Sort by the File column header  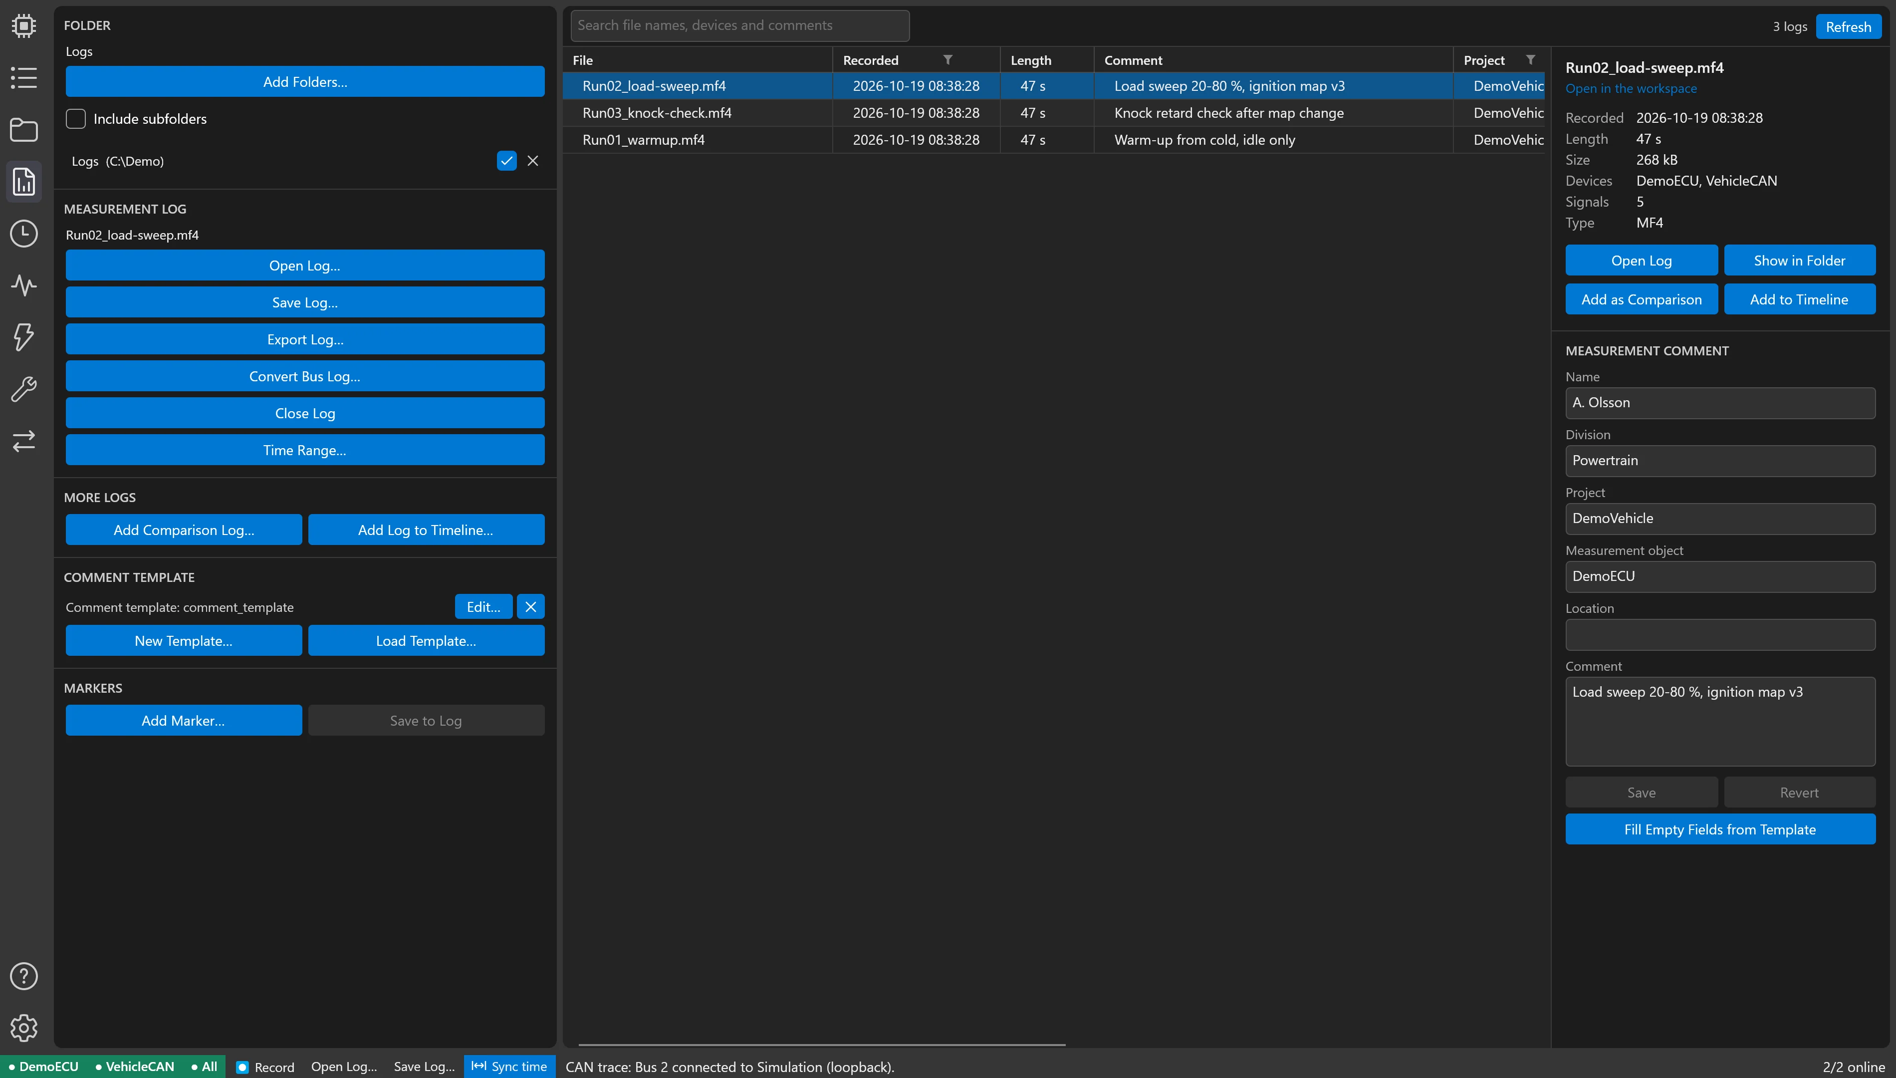(697, 60)
